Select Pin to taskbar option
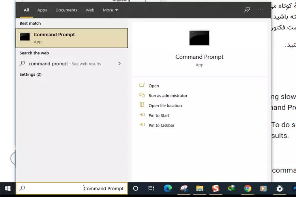This screenshot has height=197, width=296. coord(161,125)
